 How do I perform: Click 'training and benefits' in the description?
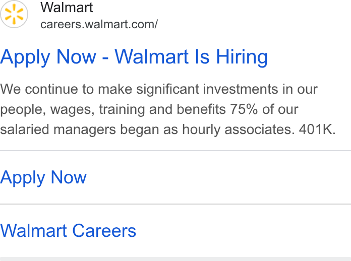162,109
